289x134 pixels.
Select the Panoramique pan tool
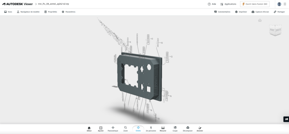(x=113, y=129)
